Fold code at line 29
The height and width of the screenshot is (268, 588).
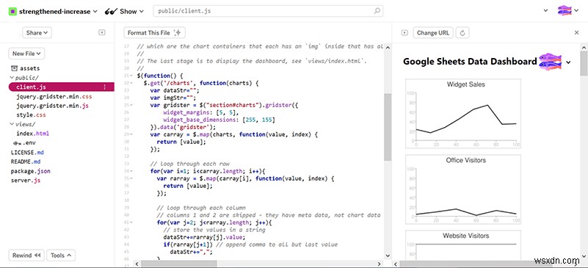coord(131,134)
